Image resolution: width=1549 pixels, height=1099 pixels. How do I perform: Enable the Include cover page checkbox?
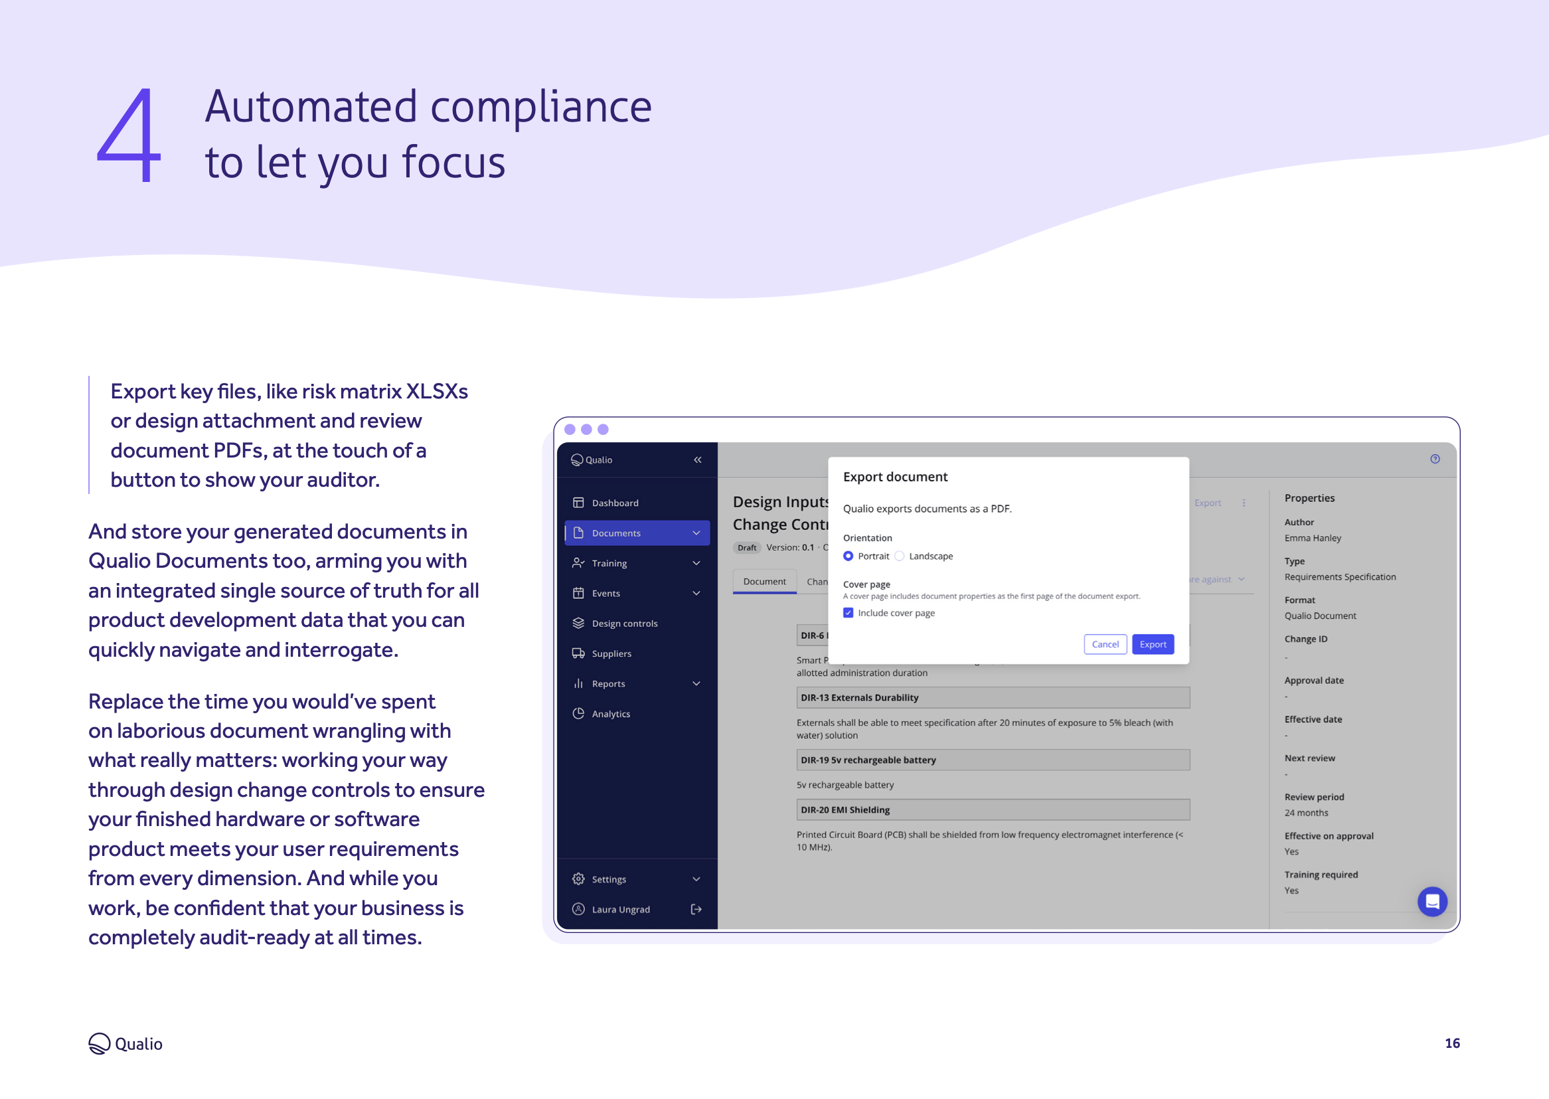849,612
